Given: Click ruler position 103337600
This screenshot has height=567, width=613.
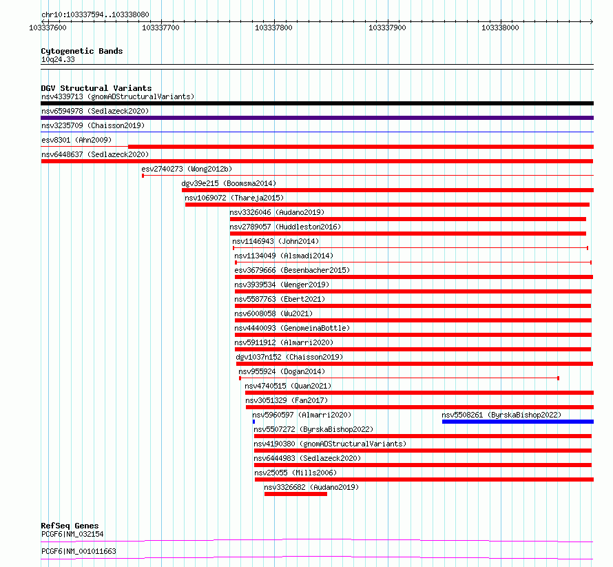Looking at the screenshot, I should coord(48,28).
